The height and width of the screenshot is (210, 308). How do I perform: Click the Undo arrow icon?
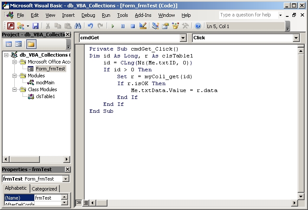click(x=91, y=26)
